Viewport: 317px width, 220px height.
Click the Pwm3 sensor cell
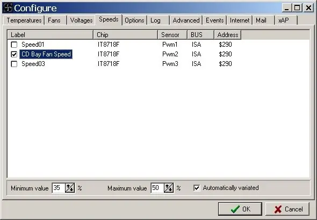[170, 64]
